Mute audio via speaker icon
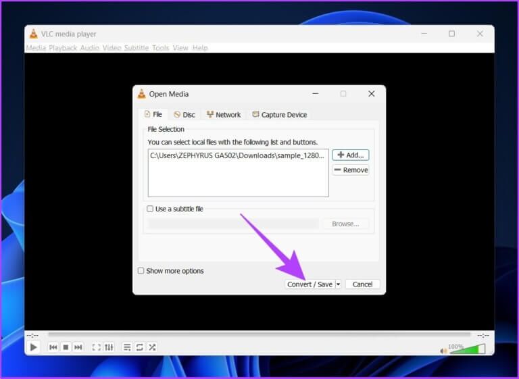The height and width of the screenshot is (379, 519). [443, 351]
